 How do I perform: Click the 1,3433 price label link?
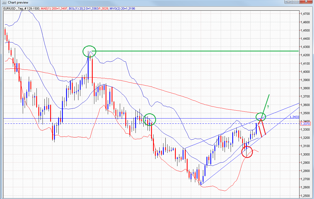pyautogui.click(x=294, y=117)
